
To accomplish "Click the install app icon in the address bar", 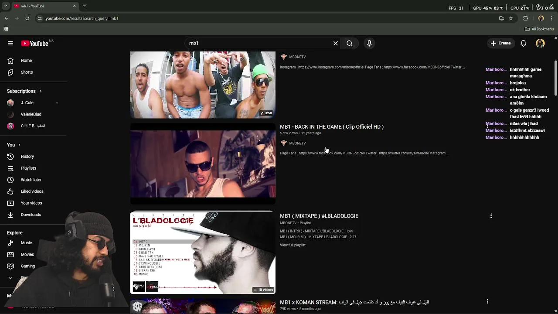I will [x=501, y=18].
